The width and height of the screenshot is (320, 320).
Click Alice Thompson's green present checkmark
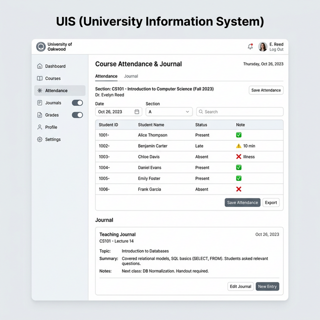click(238, 135)
